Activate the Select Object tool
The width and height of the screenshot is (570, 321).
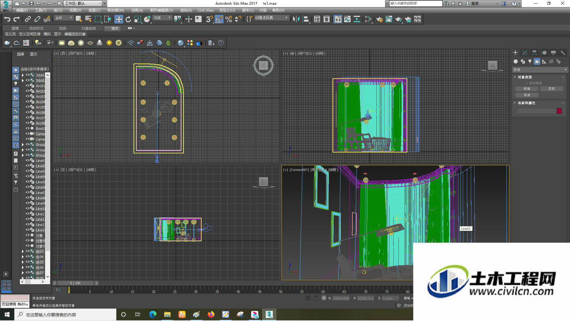tap(79, 19)
